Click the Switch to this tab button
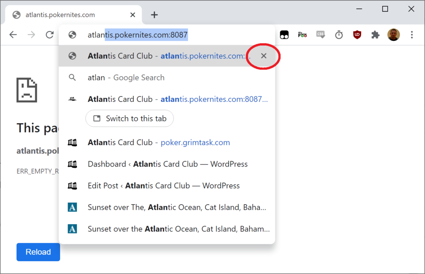Viewport: 425px width, 274px height. [129, 119]
